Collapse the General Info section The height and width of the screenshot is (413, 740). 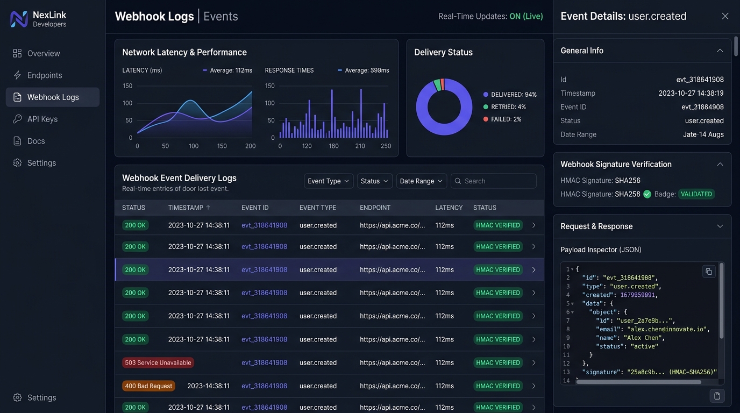(x=720, y=51)
